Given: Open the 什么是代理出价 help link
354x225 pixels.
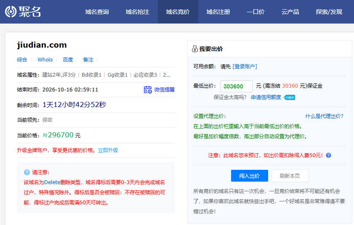Looking at the screenshot, I should click(x=324, y=116).
